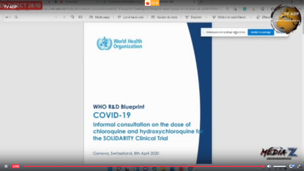Select Lire à haute voix tool
The height and width of the screenshot is (171, 304).
[130, 17]
